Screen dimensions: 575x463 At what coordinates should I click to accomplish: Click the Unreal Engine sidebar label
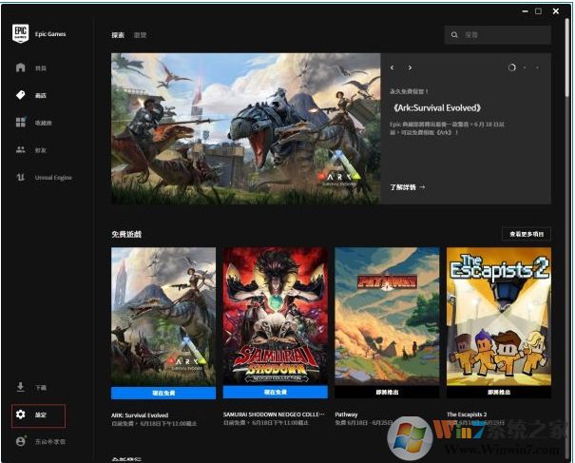[53, 178]
